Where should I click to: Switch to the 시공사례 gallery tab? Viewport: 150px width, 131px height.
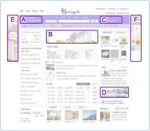point(67,107)
